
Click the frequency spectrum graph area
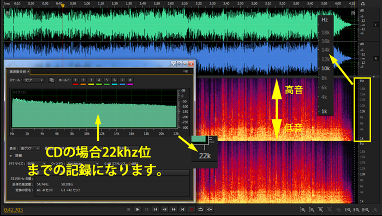[x=94, y=109]
